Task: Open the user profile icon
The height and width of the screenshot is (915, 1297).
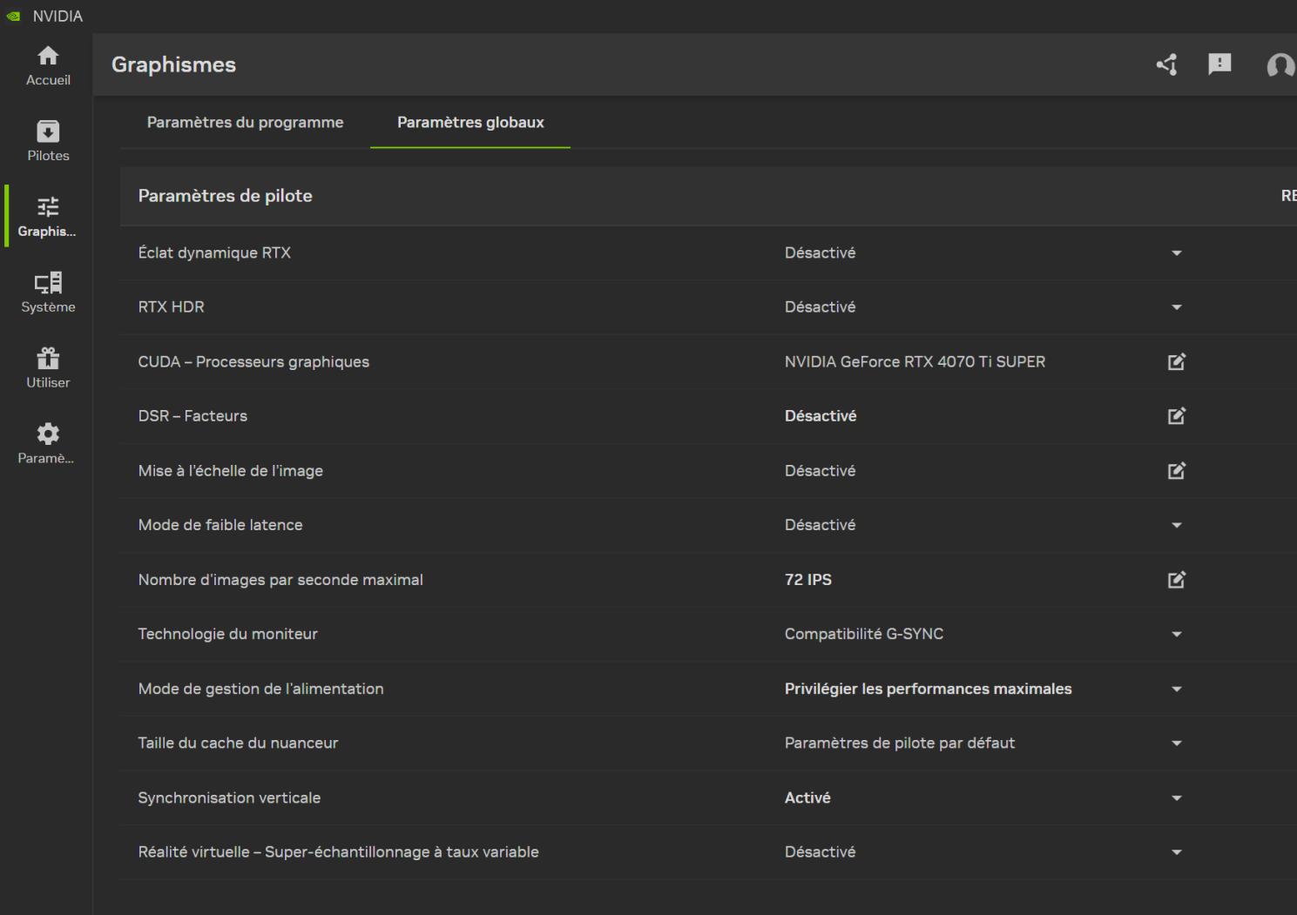Action: [1280, 64]
